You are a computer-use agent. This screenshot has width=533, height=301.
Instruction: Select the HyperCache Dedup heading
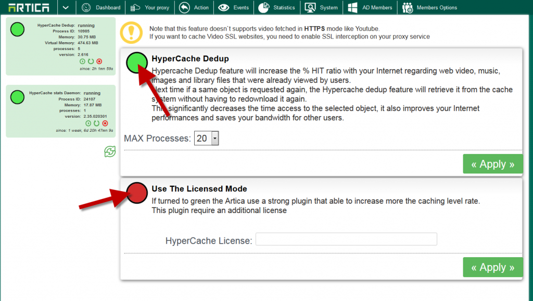click(x=190, y=58)
